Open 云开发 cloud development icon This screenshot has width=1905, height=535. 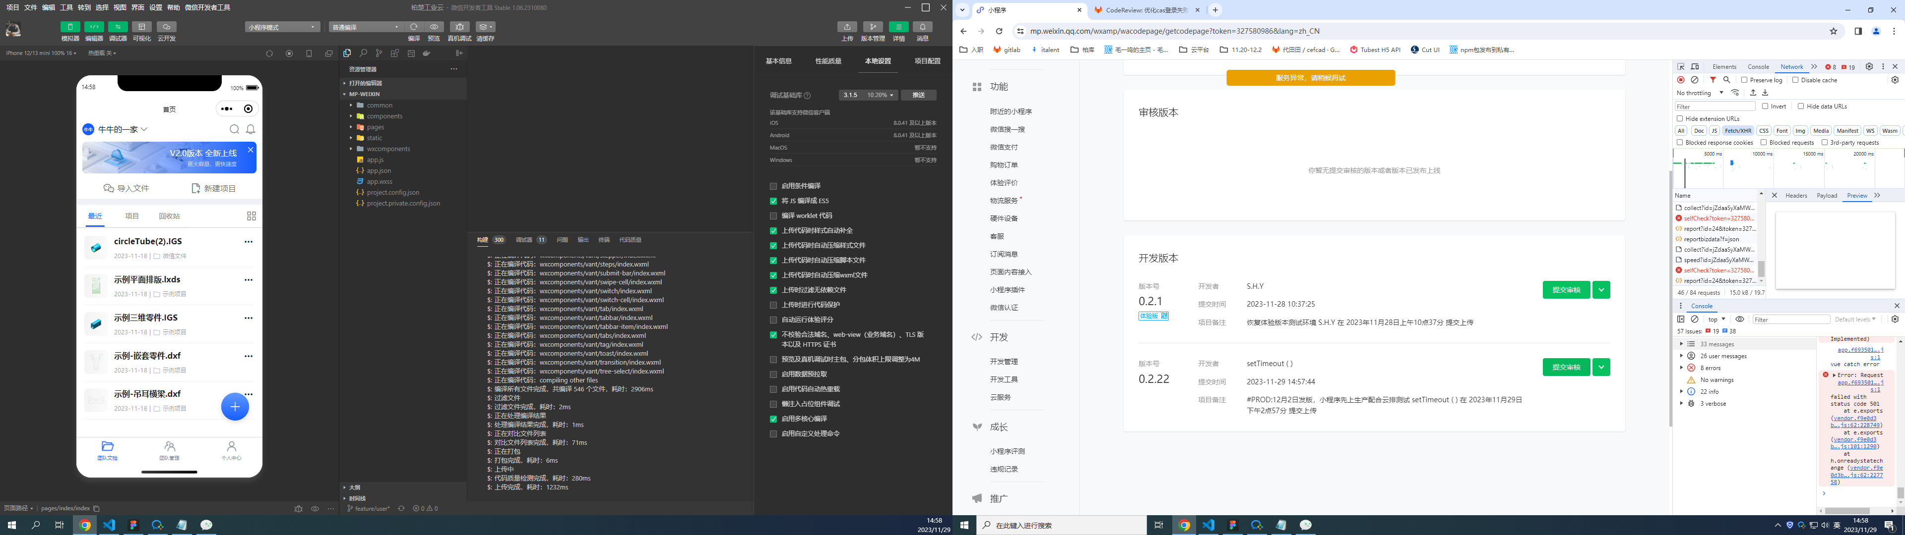(166, 27)
